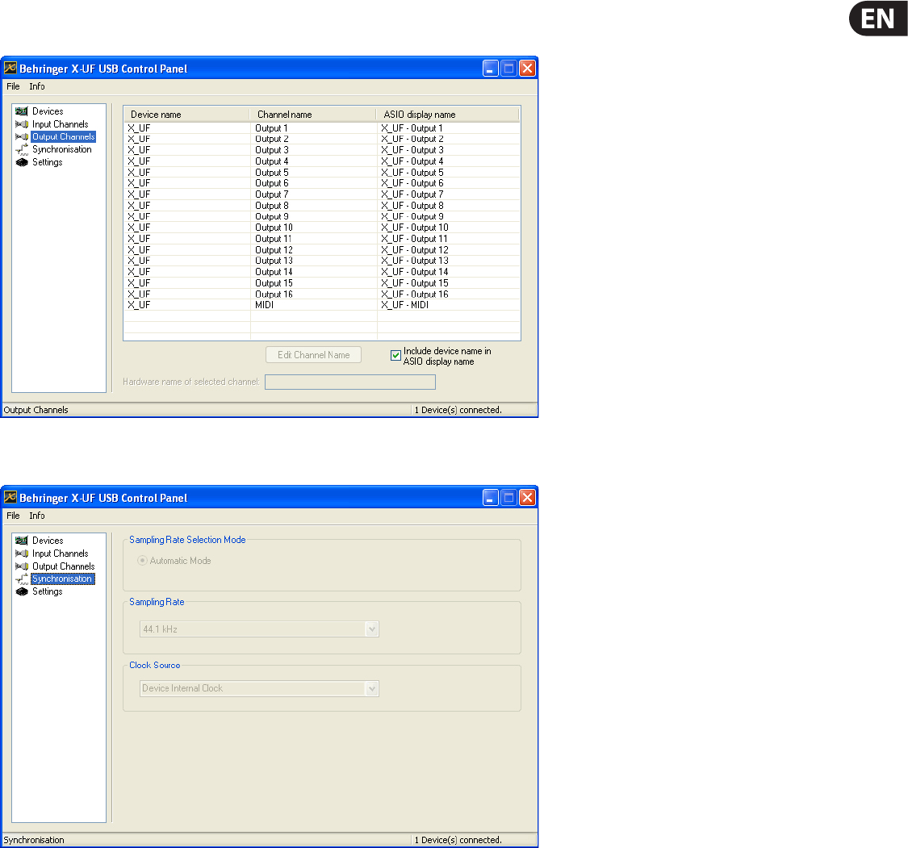Select the Output 16 channel row
The width and height of the screenshot is (908, 848).
(322, 294)
